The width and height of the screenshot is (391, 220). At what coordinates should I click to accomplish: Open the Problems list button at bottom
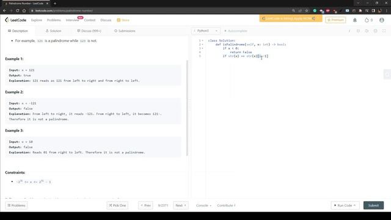click(16, 205)
